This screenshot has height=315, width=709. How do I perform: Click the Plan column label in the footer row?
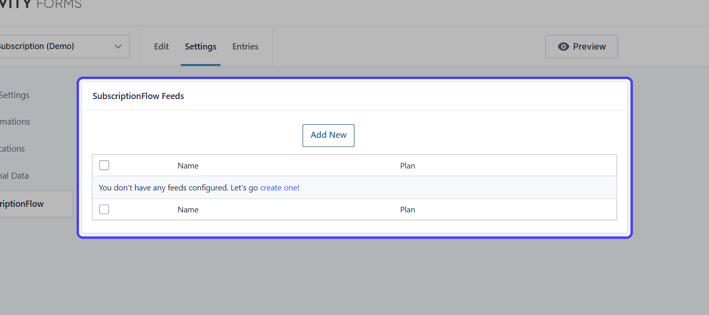[408, 210]
